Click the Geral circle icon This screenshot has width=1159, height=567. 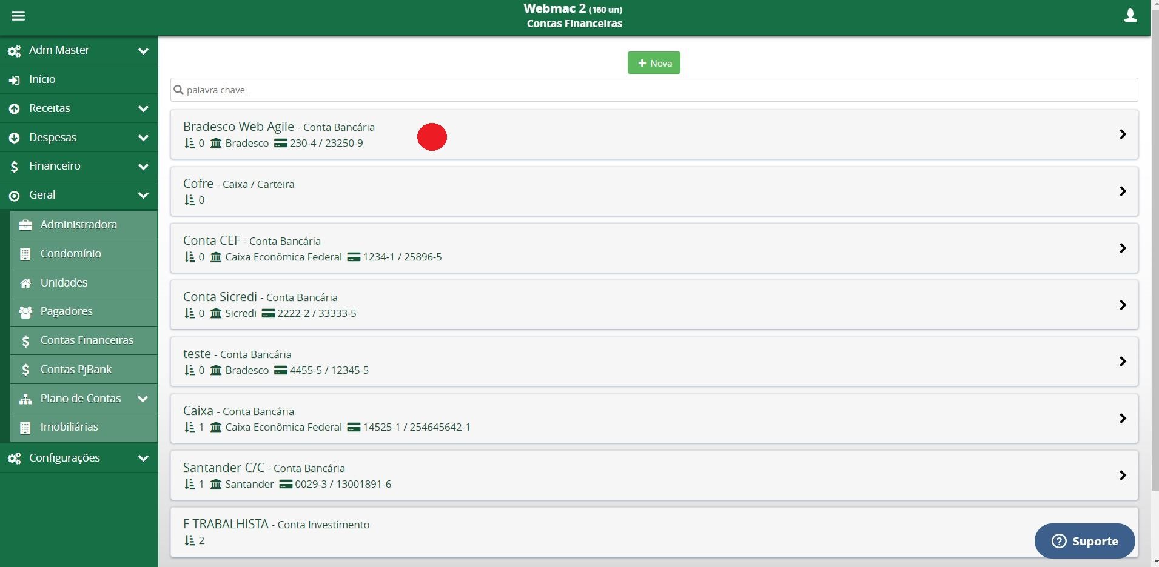(x=15, y=196)
